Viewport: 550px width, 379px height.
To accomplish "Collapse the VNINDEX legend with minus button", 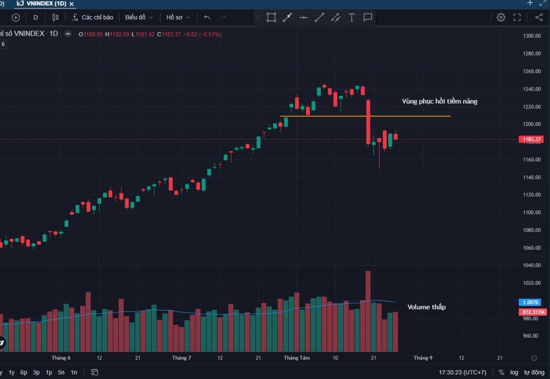I will click(68, 34).
